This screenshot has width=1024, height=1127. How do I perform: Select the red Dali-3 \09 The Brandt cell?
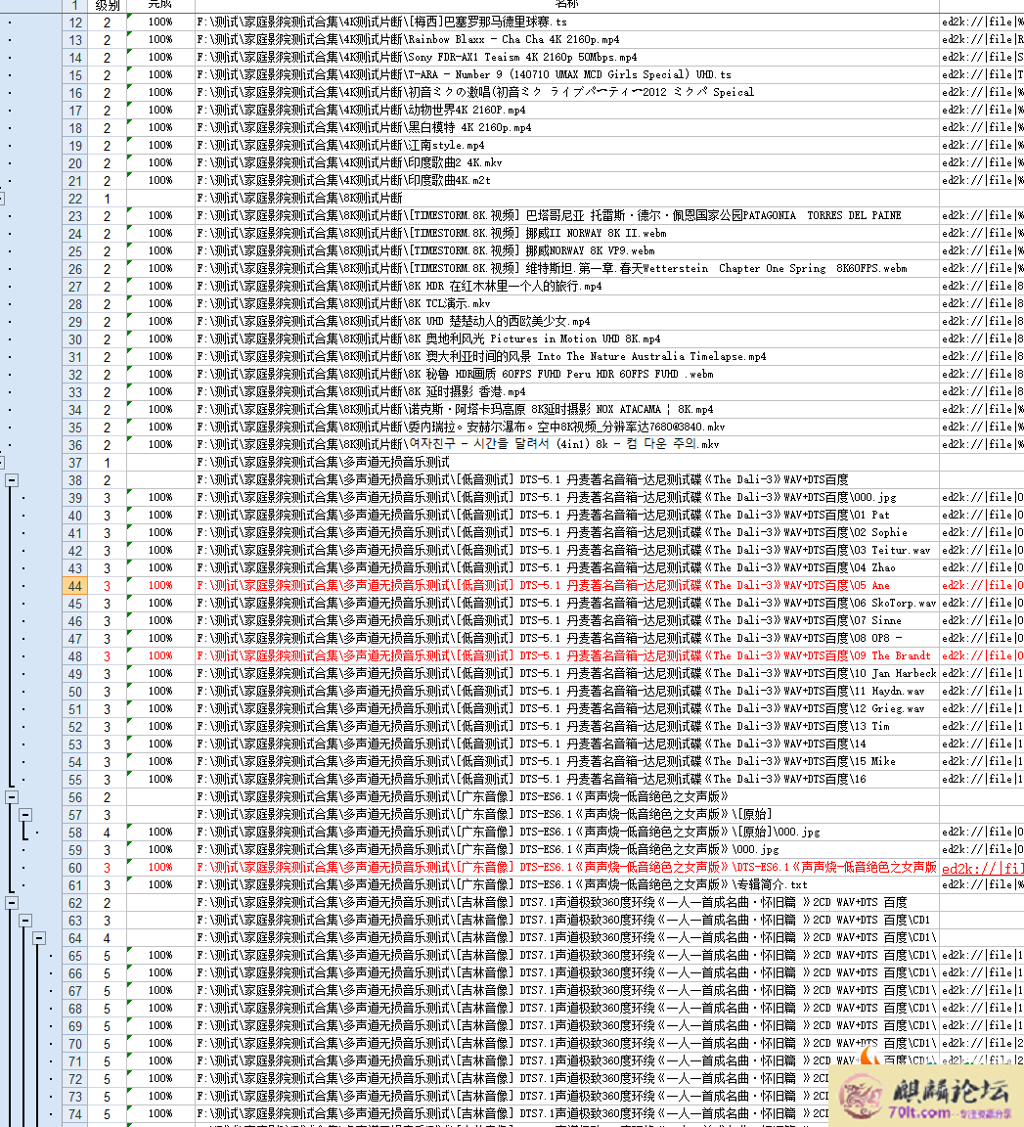click(x=567, y=656)
